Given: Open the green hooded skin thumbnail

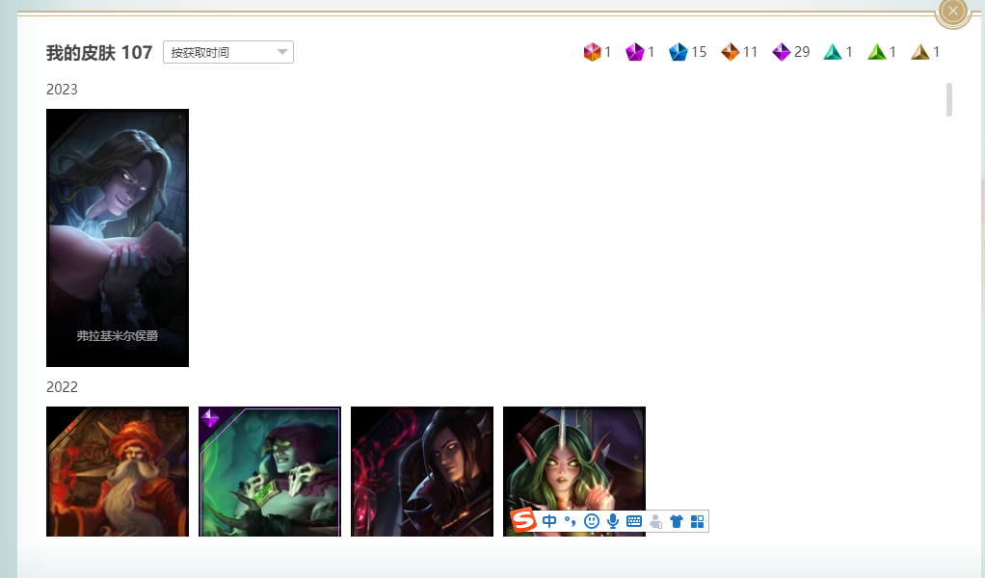Looking at the screenshot, I should 270,471.
